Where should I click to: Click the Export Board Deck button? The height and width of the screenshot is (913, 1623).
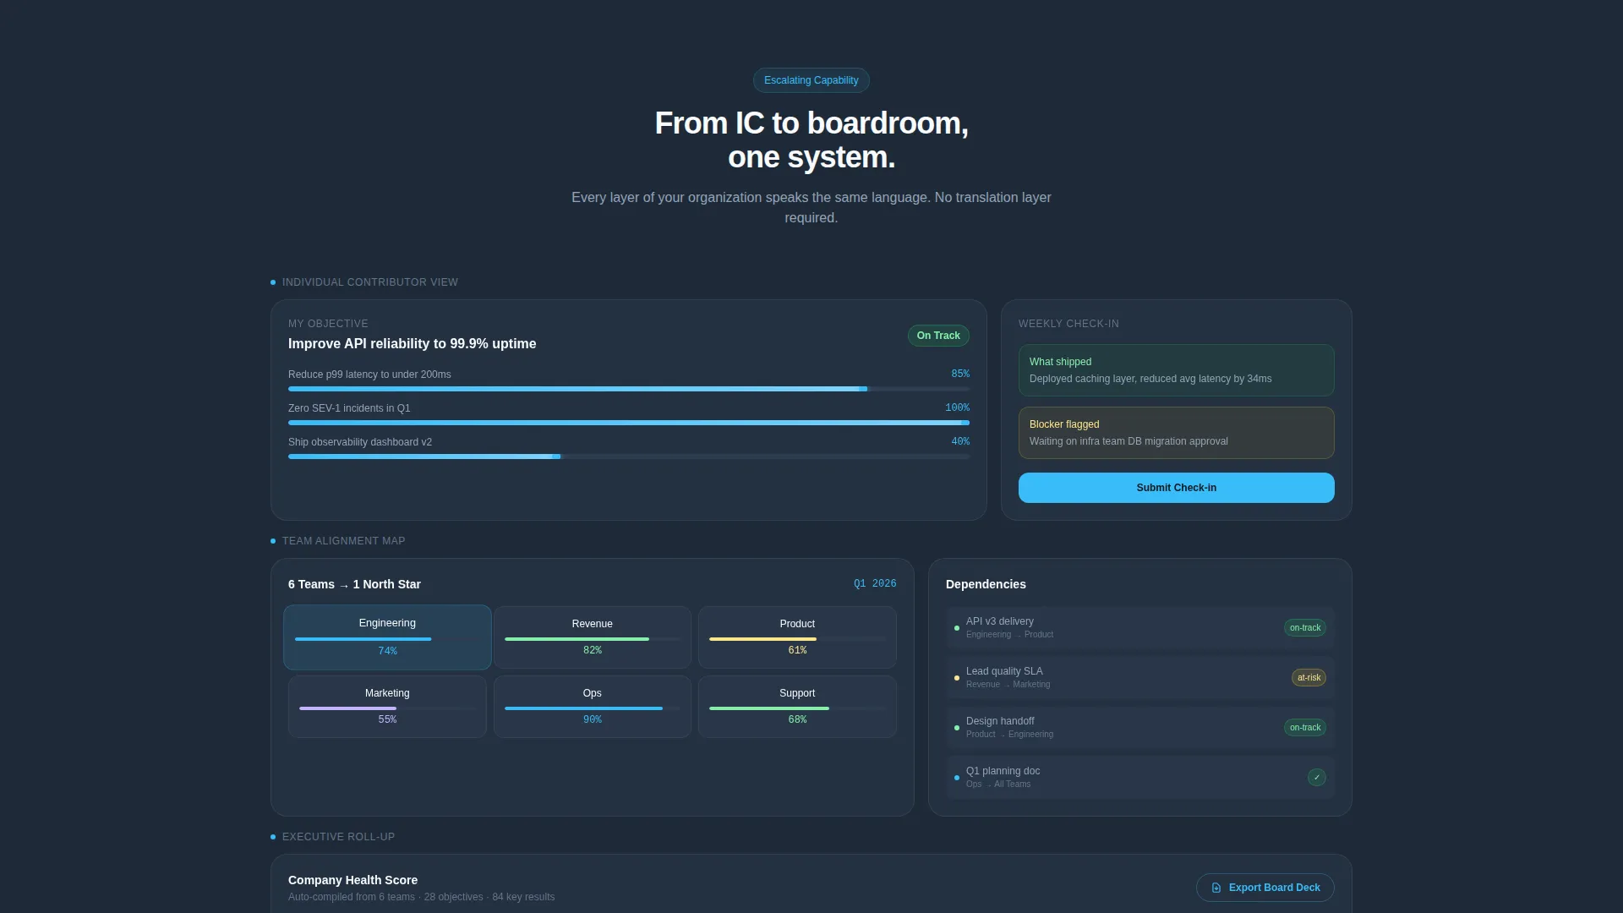coord(1265,888)
